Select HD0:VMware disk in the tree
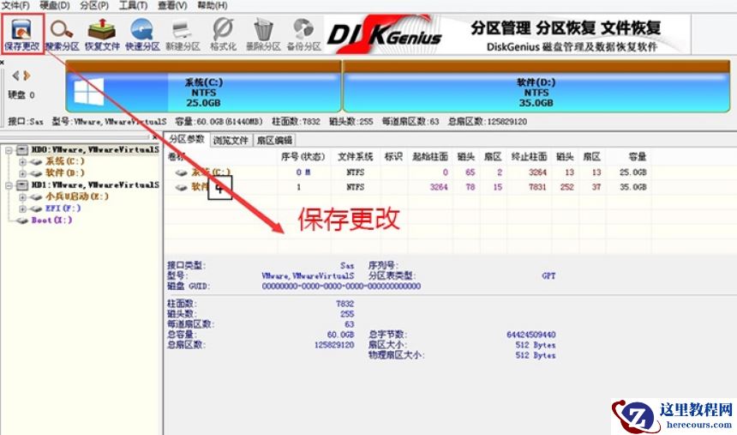The image size is (737, 435). pos(95,149)
